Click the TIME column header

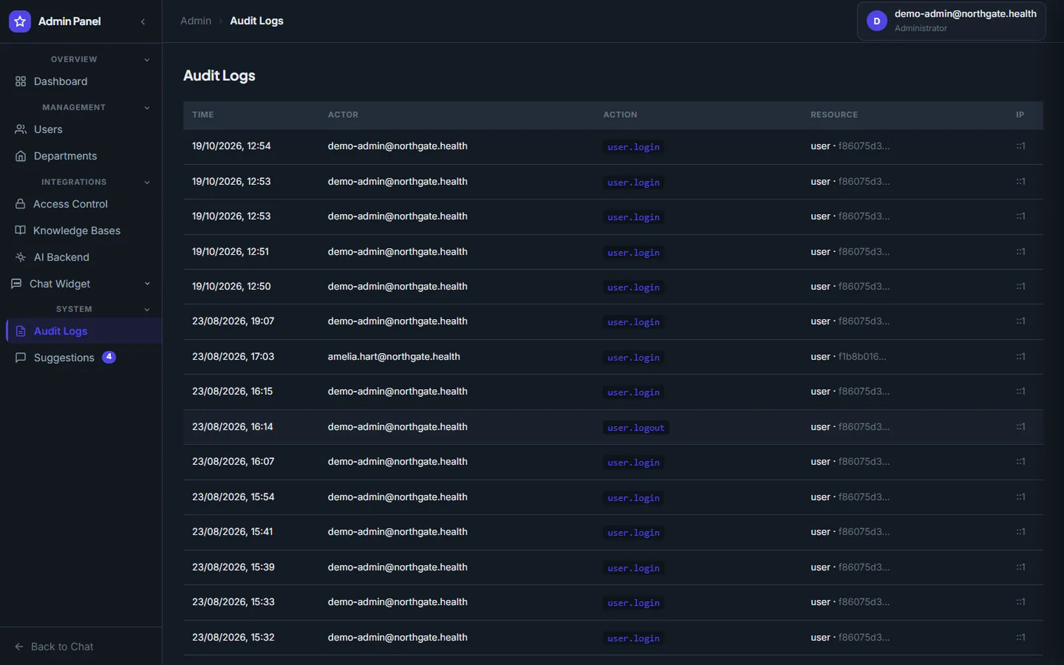[203, 114]
